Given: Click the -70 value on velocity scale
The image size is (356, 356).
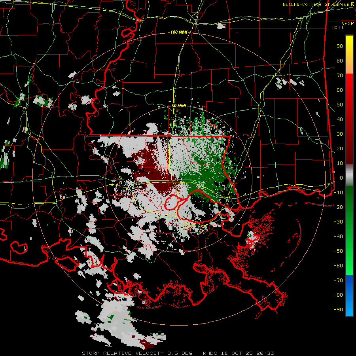Looking at the screenshot, I should click(338, 280).
